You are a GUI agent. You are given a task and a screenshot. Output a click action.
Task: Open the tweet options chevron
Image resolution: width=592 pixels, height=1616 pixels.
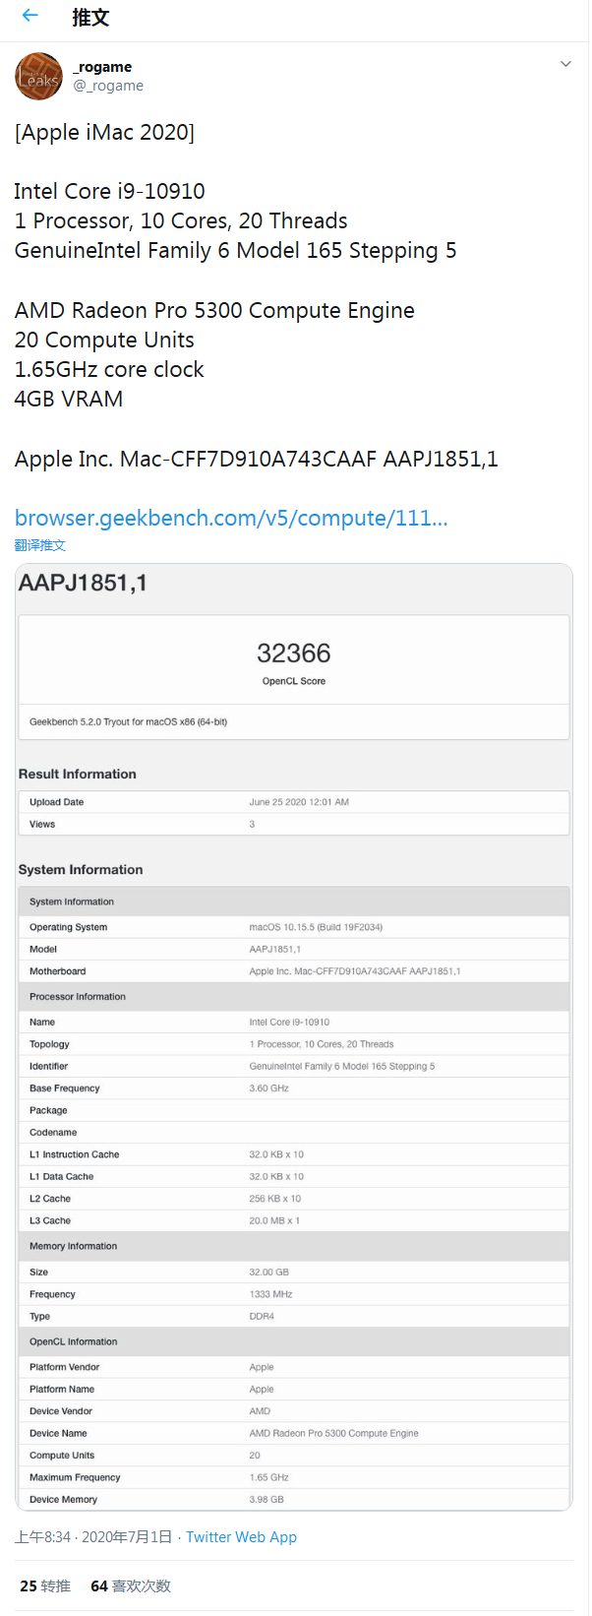pyautogui.click(x=565, y=63)
